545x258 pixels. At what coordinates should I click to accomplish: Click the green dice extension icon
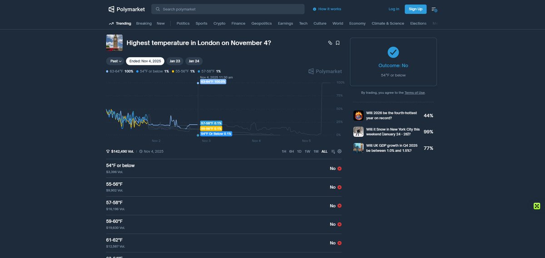tap(537, 206)
